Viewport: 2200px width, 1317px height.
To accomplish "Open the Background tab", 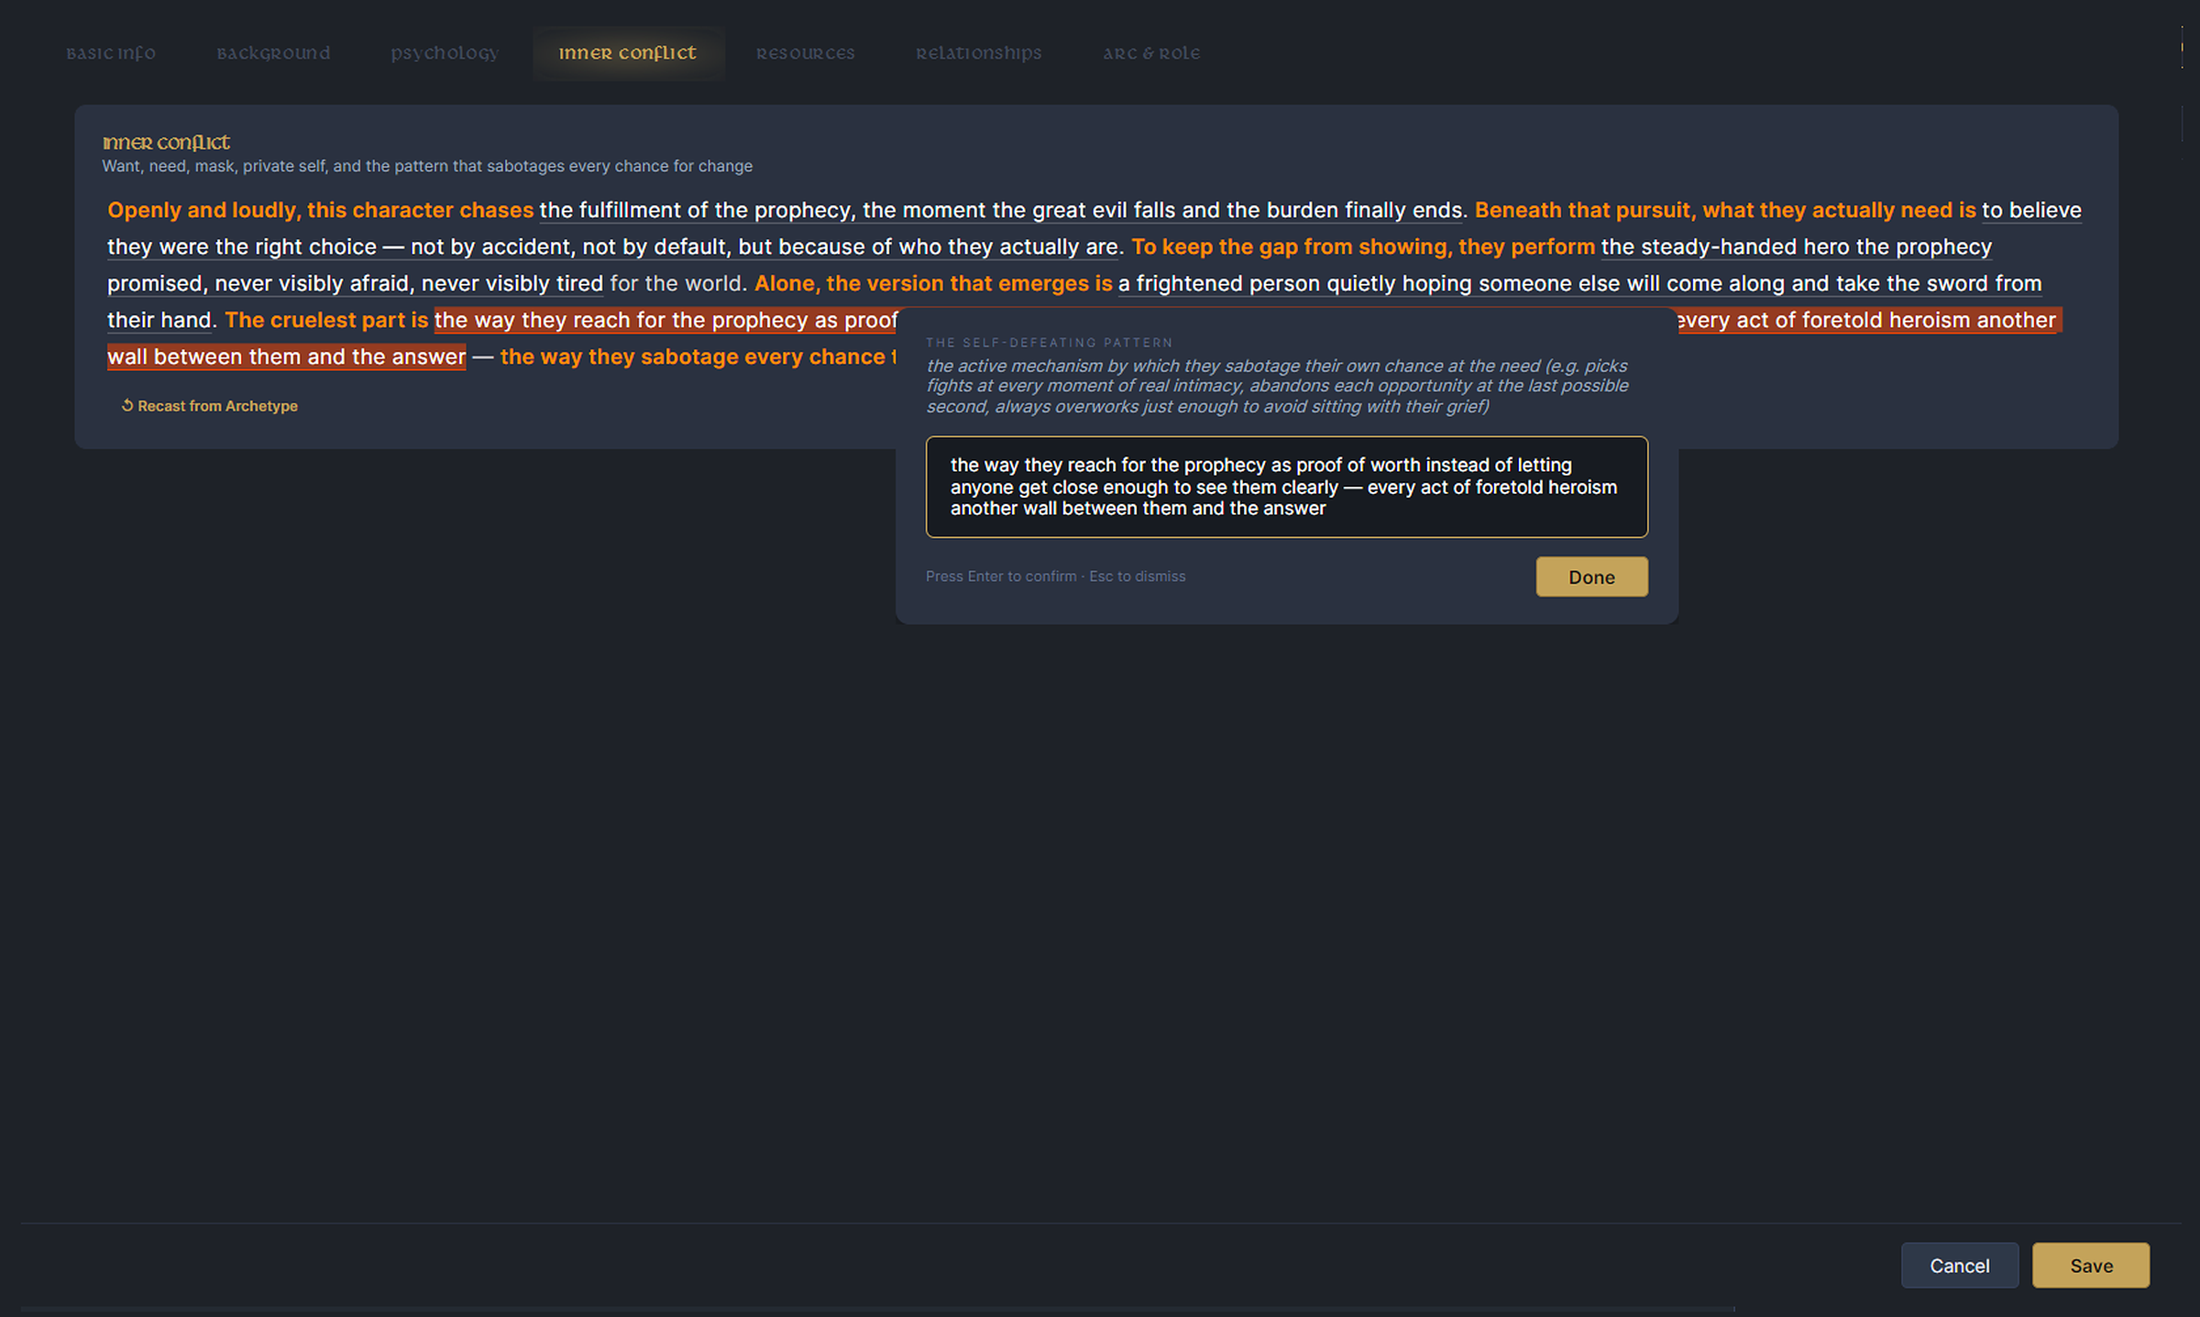I will (273, 53).
